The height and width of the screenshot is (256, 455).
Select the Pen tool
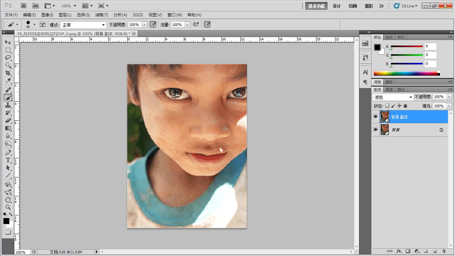coord(8,152)
